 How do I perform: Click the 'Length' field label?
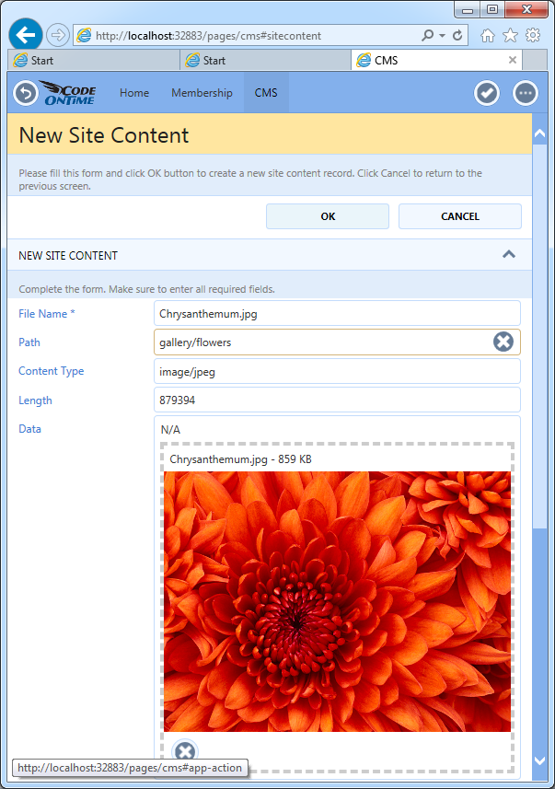[x=35, y=400]
